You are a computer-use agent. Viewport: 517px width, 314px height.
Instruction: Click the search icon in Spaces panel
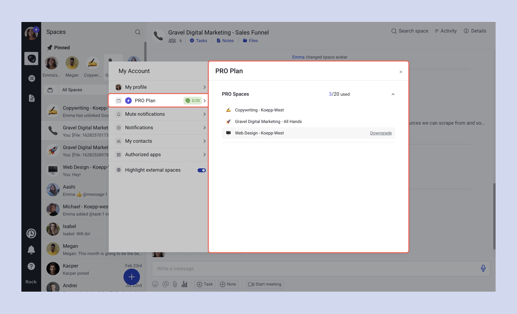(x=138, y=32)
